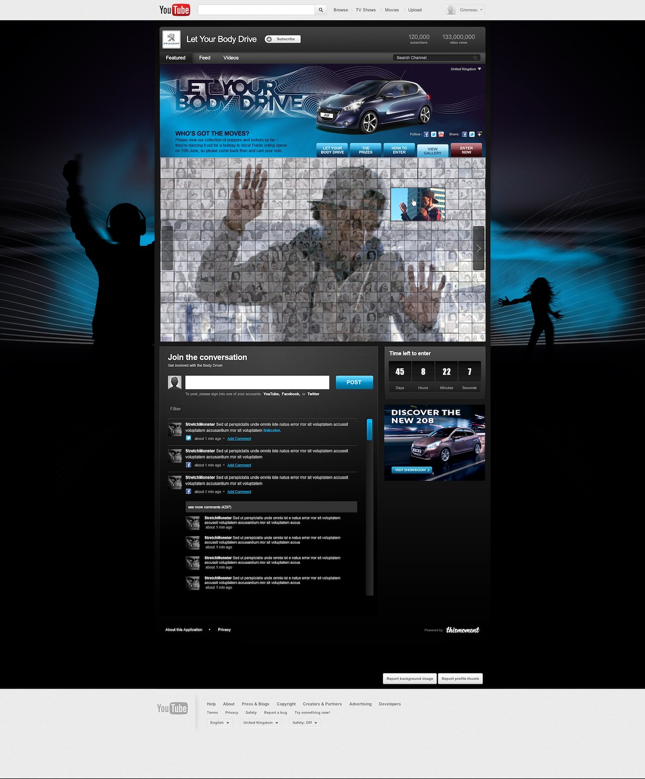645x779 pixels.
Task: Subscribe to Let Your Body Drive channel
Action: click(x=283, y=39)
